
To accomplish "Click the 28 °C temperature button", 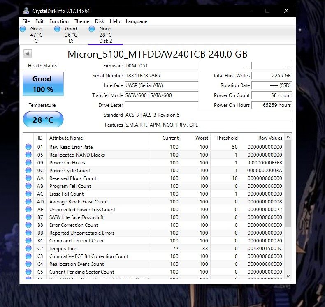I will [43, 120].
